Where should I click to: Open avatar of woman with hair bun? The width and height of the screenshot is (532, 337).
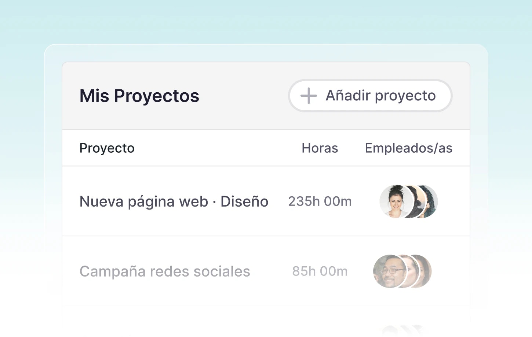click(394, 201)
